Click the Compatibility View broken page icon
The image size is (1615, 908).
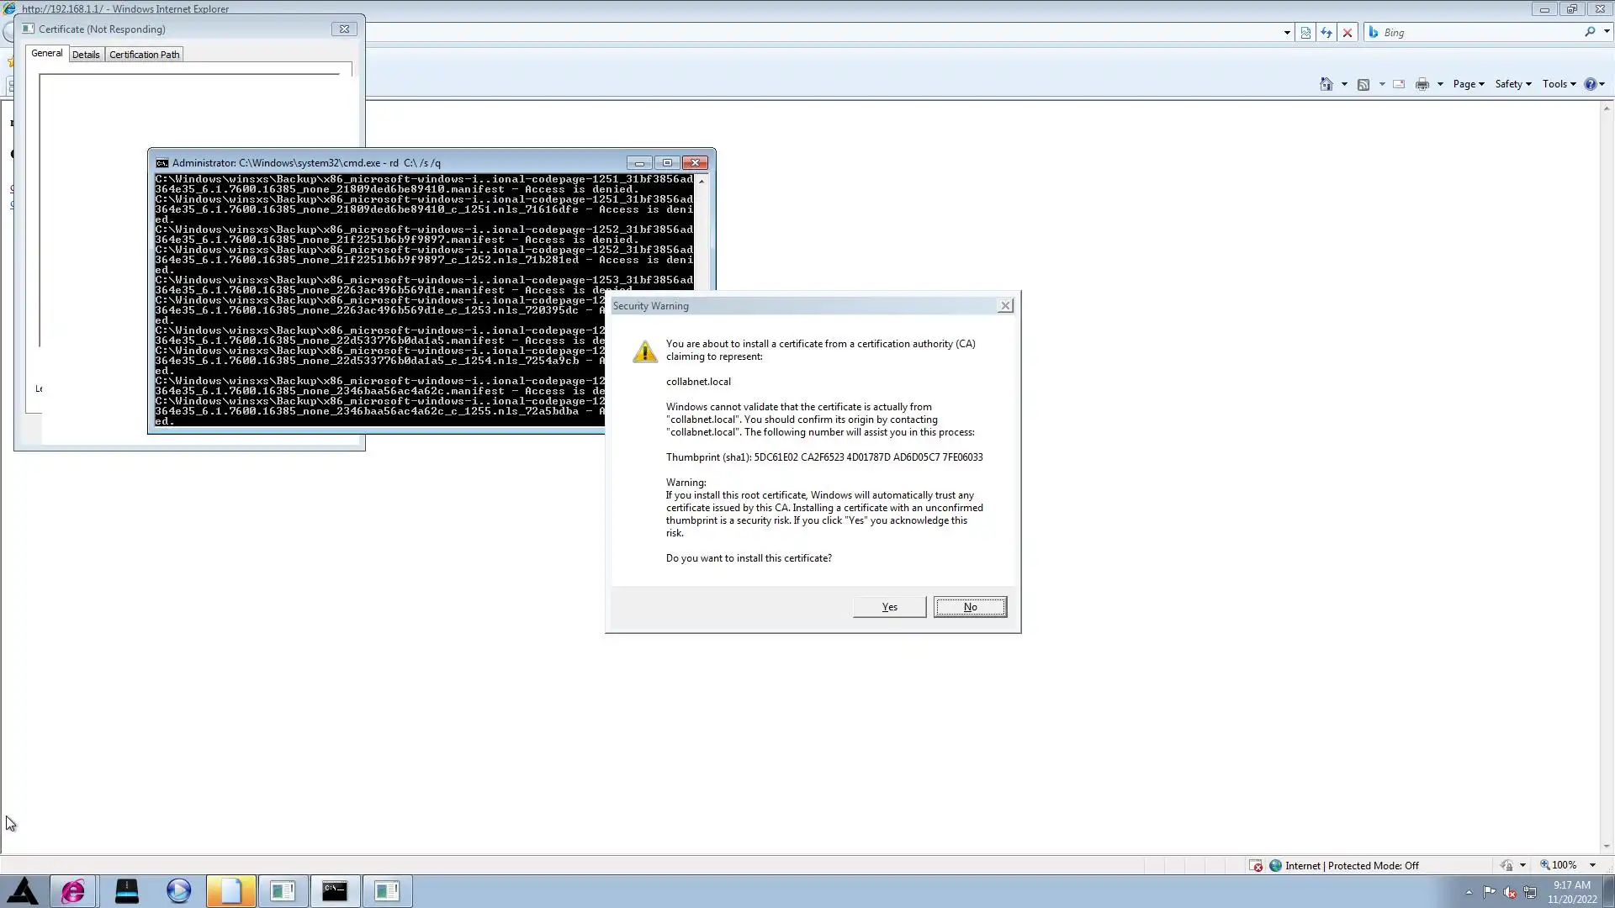[1305, 33]
